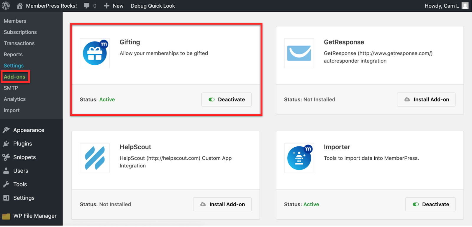Click the MemberPress Rocks! site name
This screenshot has width=472, height=227.
(51, 6)
